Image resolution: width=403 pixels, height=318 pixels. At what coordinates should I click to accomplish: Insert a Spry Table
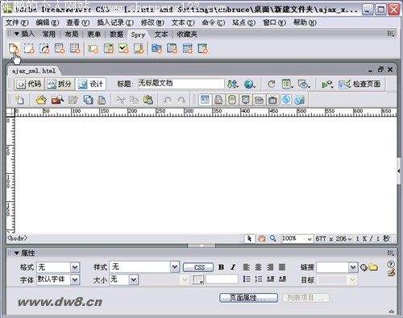(x=75, y=48)
